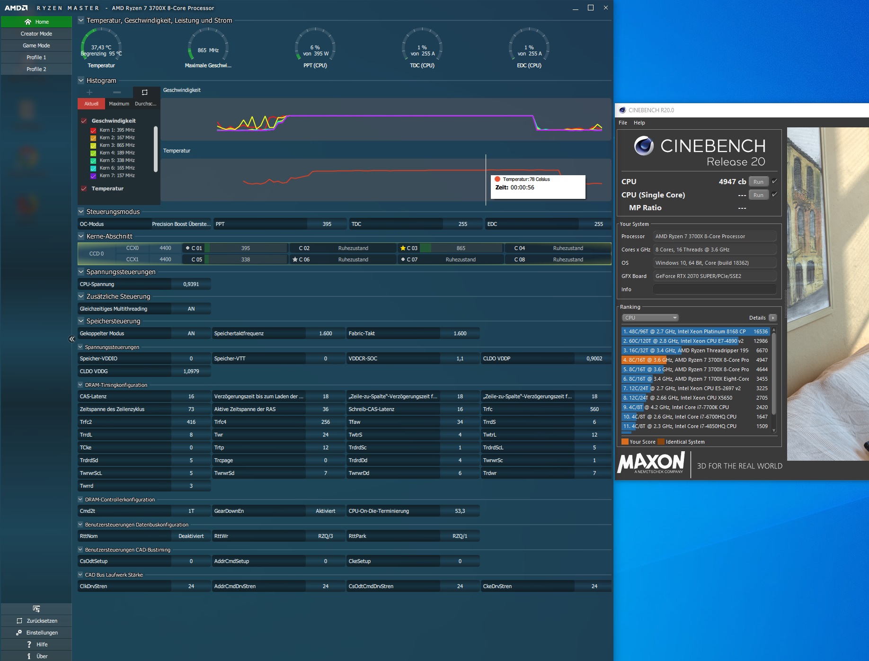869x661 pixels.
Task: Open the Help menu in Cinebench
Action: [x=639, y=123]
